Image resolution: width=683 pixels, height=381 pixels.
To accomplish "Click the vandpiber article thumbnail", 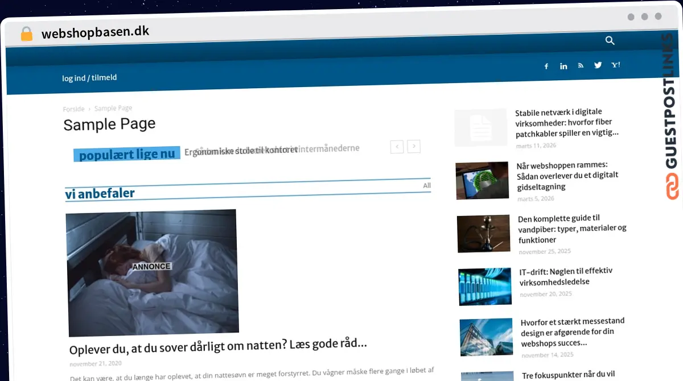I will coord(484,234).
